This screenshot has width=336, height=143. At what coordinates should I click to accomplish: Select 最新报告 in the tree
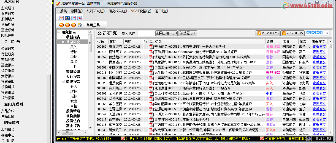(x=73, y=37)
